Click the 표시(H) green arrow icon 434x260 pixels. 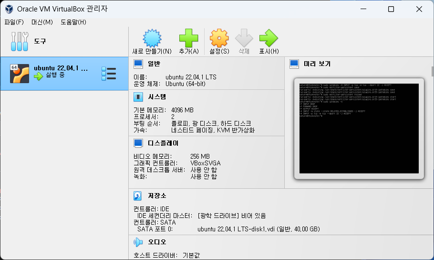(x=269, y=38)
